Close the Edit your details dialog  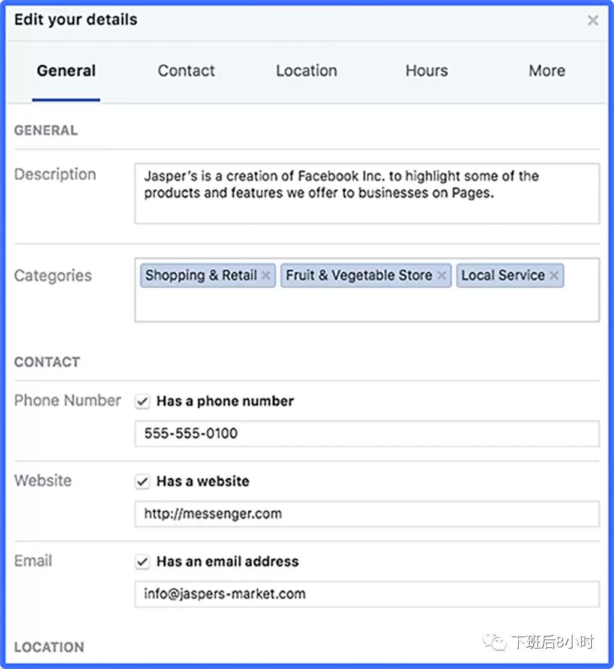(x=593, y=21)
